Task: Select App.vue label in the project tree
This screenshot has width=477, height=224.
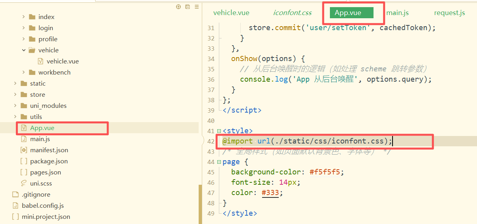Action: pyautogui.click(x=42, y=128)
